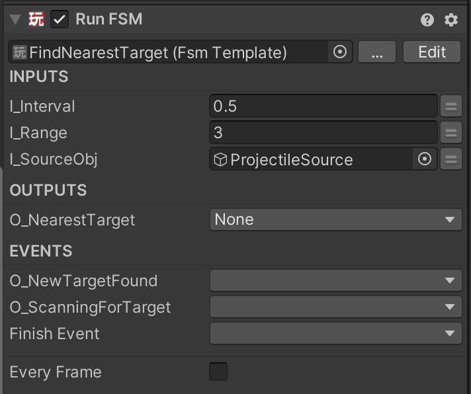
Task: Open the O_ScanningForTarget event dropdown
Action: 335,307
